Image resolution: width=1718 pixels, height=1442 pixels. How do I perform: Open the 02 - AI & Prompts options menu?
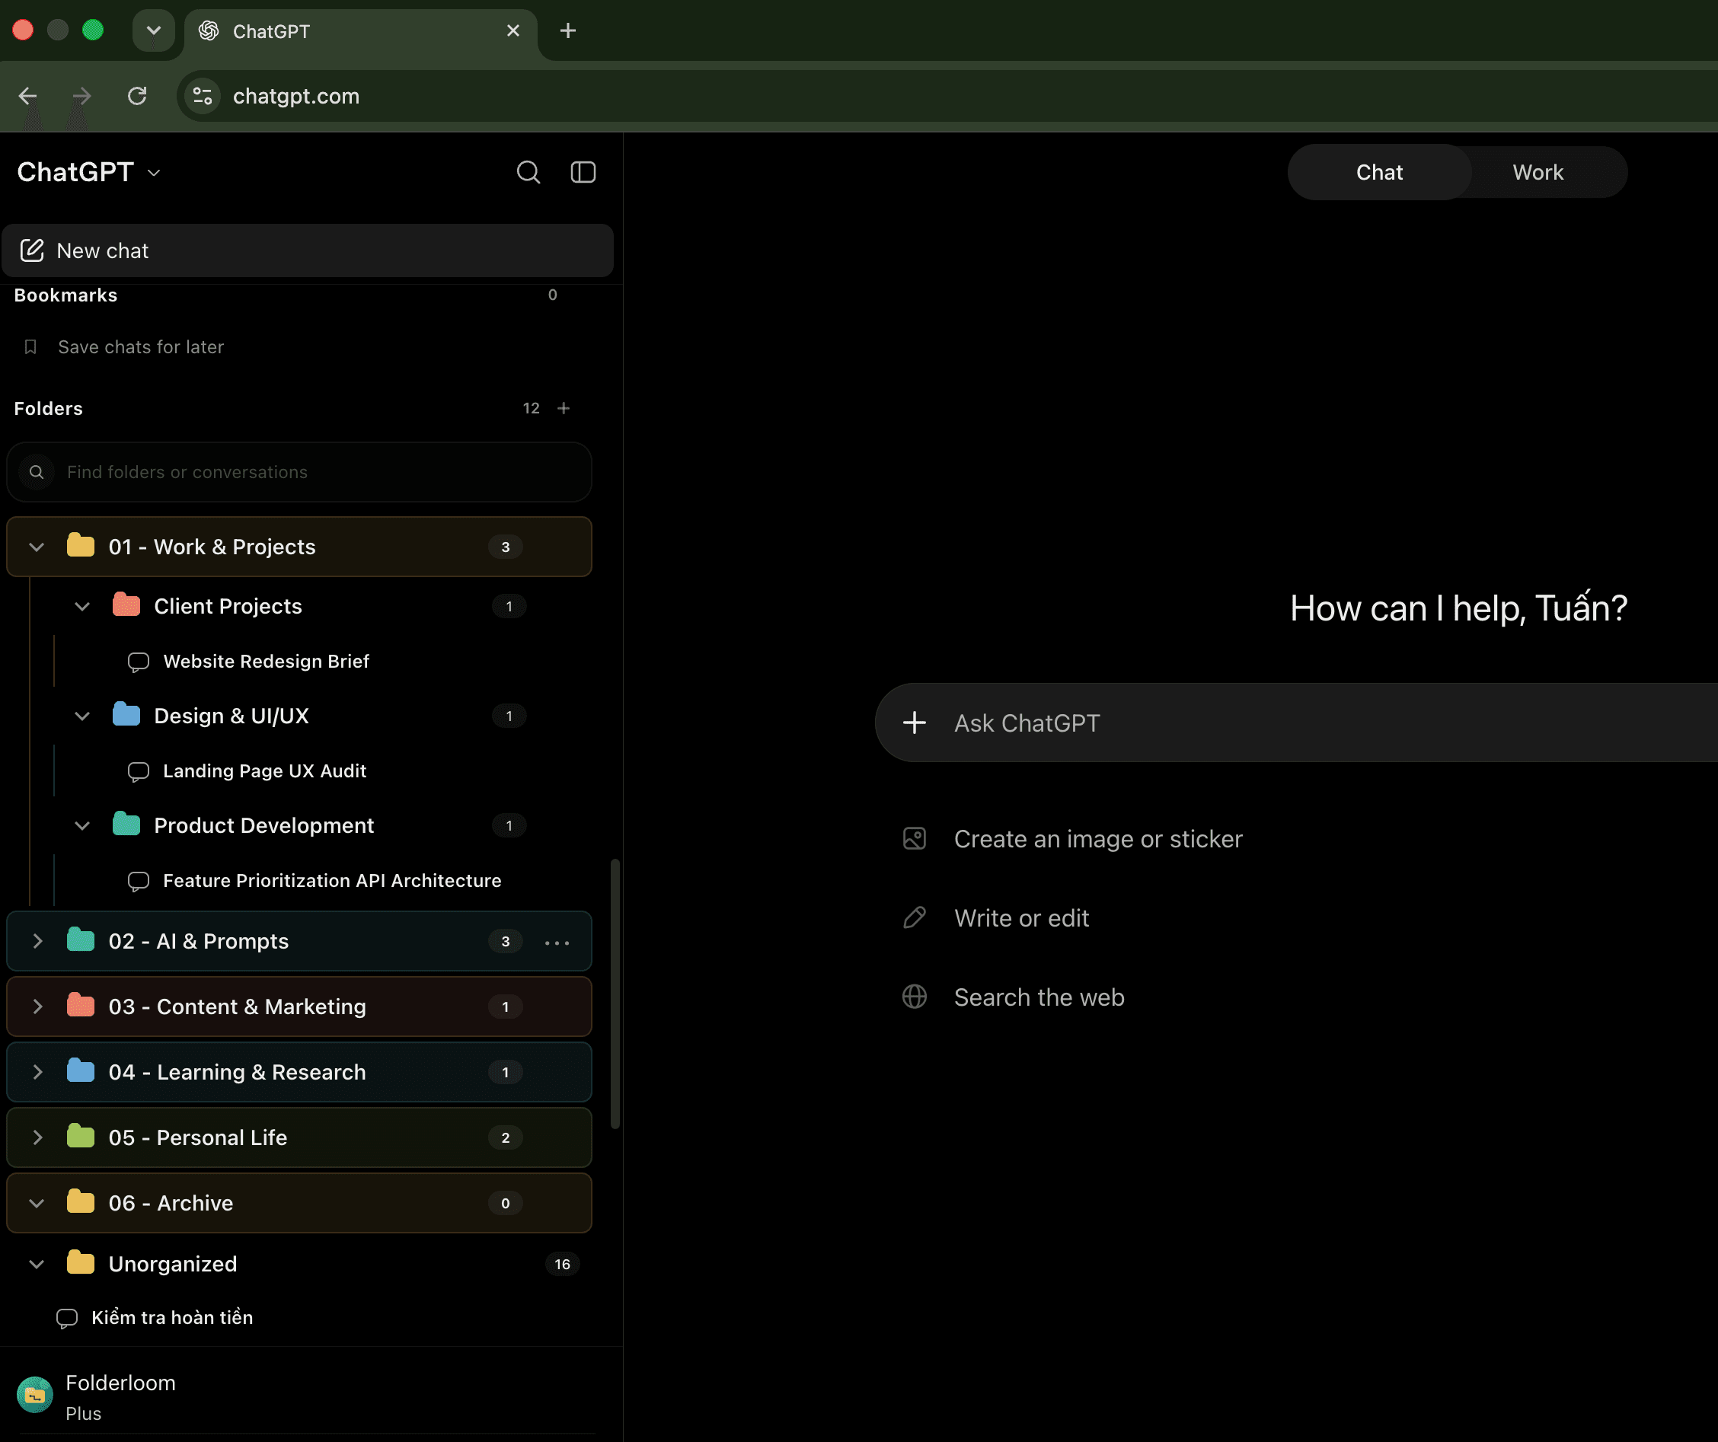pos(557,943)
